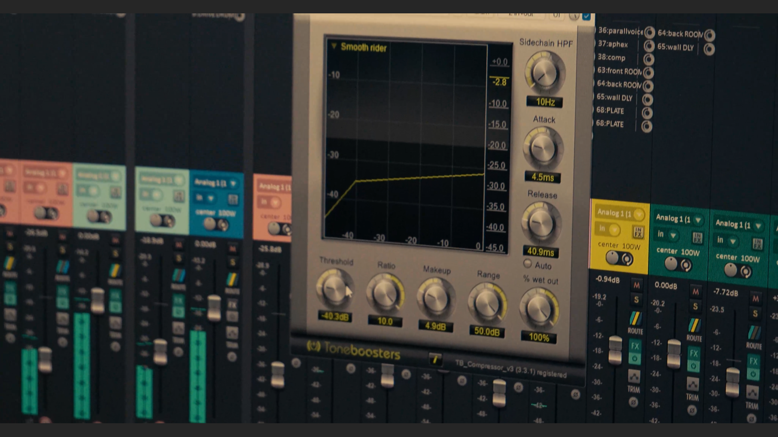Open Analog 1 dropdown on the -7.72dB track

point(758,226)
